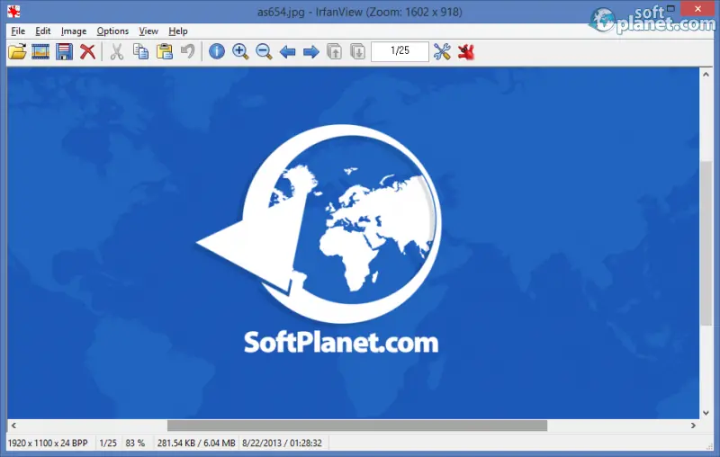This screenshot has height=457, width=720.
Task: Open the File menu
Action: (18, 31)
